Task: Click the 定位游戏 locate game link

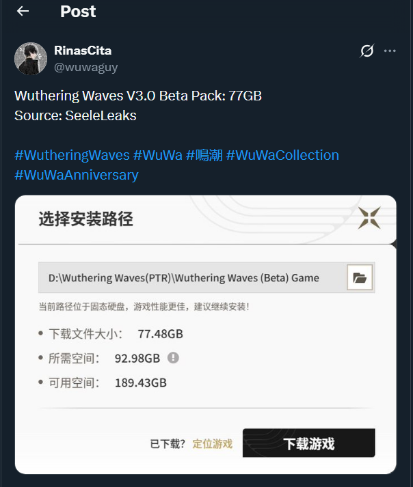Action: click(213, 444)
